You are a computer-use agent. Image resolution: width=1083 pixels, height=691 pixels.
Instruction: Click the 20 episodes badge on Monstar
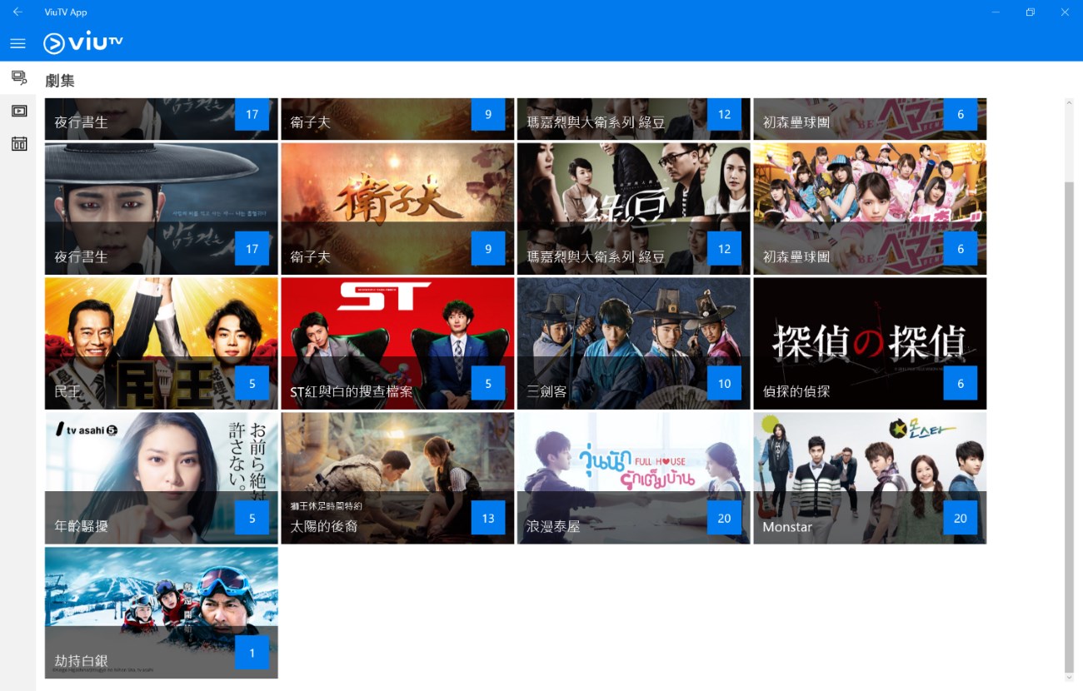[961, 519]
